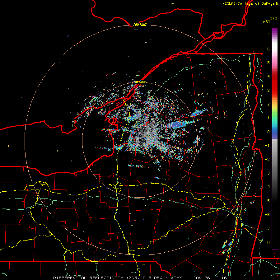Click the positive 5 value on the dB scale
Image resolution: width=280 pixels, height=280 pixels.
click(268, 63)
